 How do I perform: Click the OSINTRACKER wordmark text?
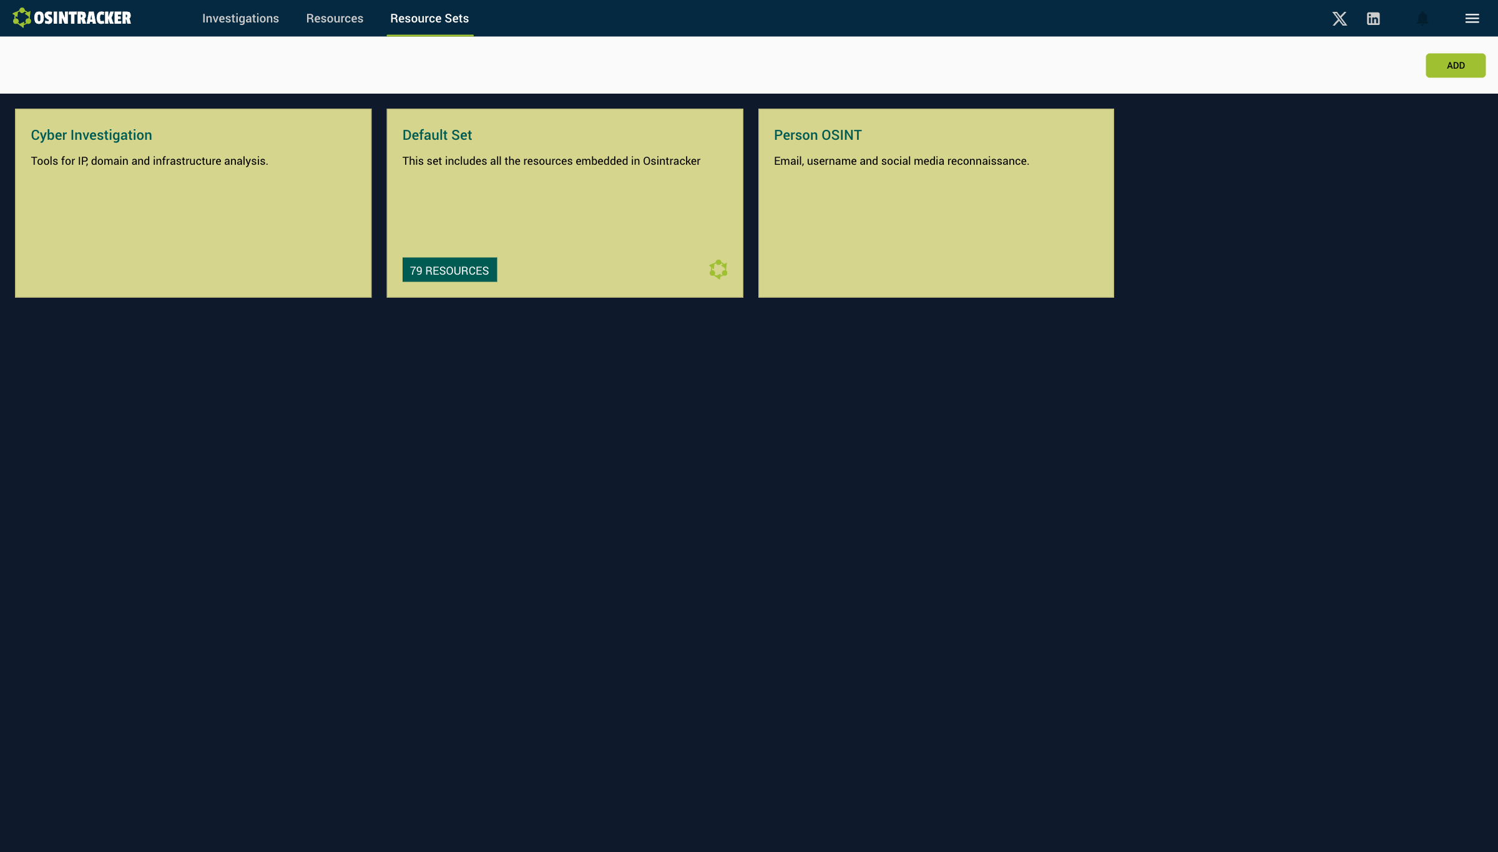pyautogui.click(x=82, y=18)
